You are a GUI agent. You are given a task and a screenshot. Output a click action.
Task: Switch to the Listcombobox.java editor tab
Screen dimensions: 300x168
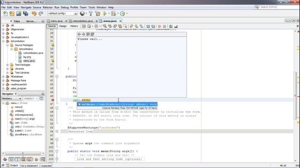82,21
